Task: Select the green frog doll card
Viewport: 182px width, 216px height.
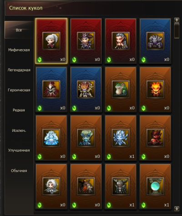Action: [121, 89]
